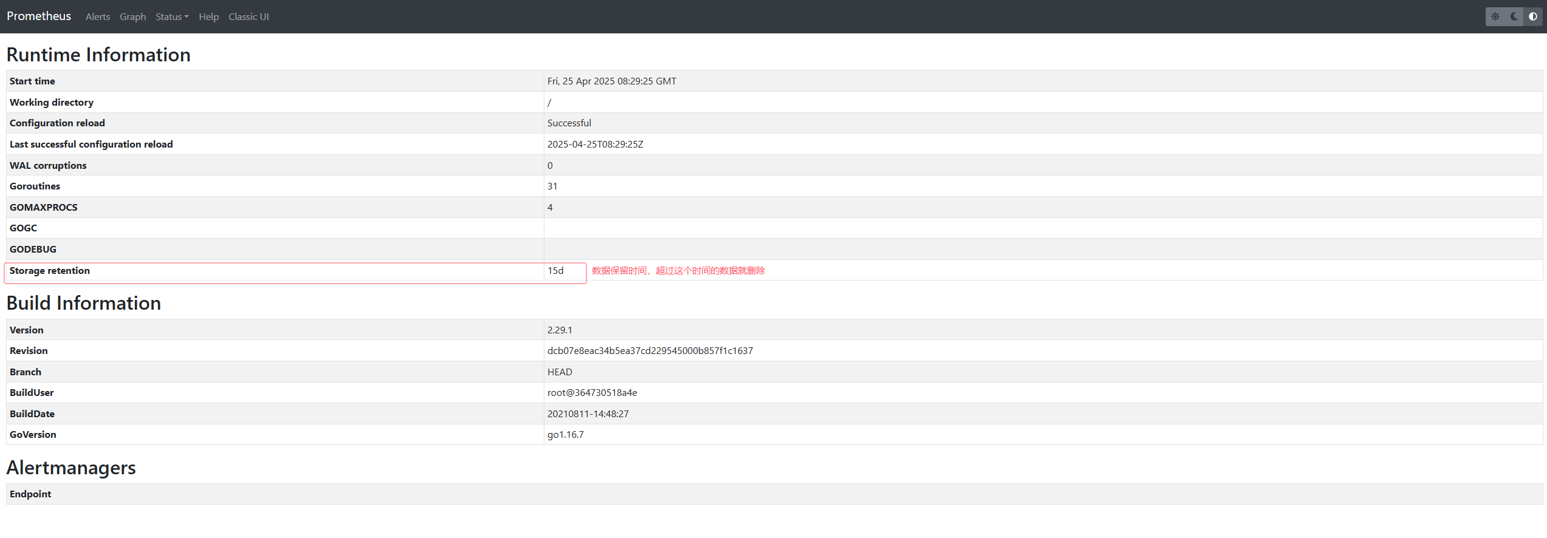Open the Graph page
1547x538 pixels.
pos(132,17)
